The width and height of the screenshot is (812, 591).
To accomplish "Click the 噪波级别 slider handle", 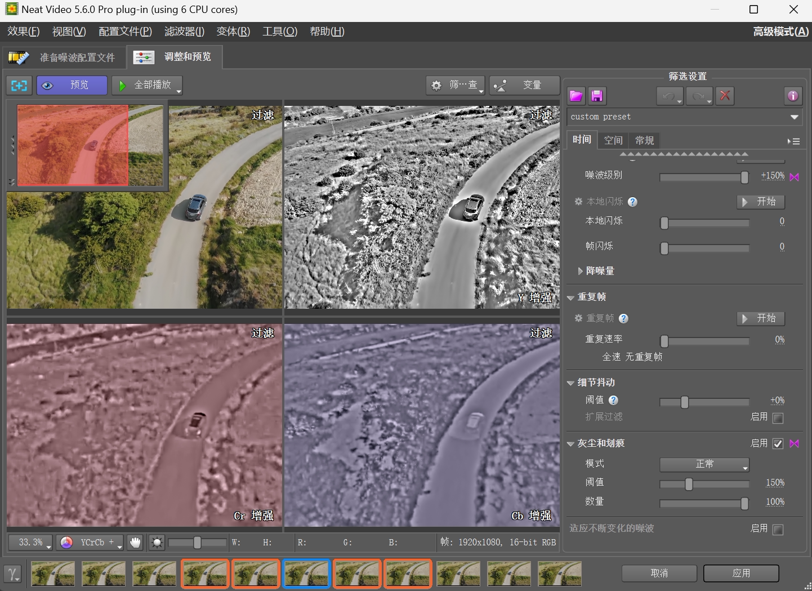I will (x=744, y=177).
